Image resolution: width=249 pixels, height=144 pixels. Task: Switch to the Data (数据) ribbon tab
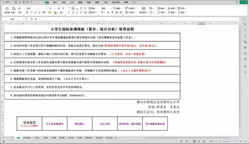(81, 2)
